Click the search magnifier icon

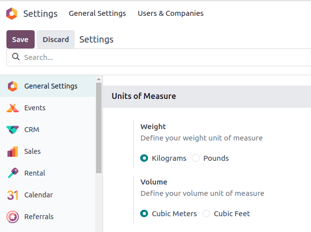(x=16, y=57)
